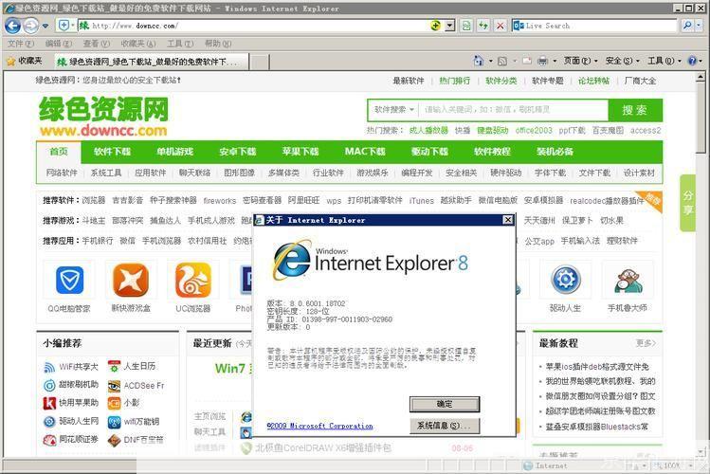Image resolution: width=710 pixels, height=474 pixels.
Task: Open the zoom level 100% dropdown
Action: [x=691, y=465]
